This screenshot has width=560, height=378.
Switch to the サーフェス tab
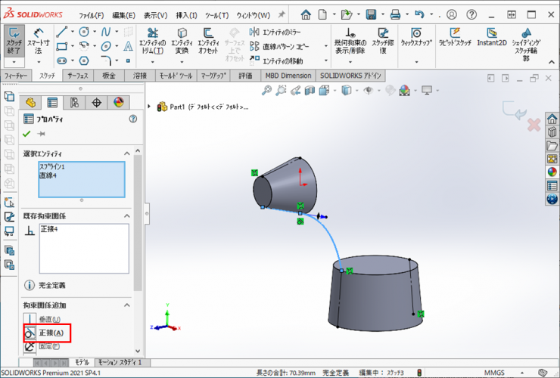coord(77,76)
